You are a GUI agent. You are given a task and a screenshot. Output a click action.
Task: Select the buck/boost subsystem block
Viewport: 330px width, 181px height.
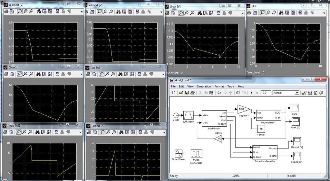click(214, 118)
